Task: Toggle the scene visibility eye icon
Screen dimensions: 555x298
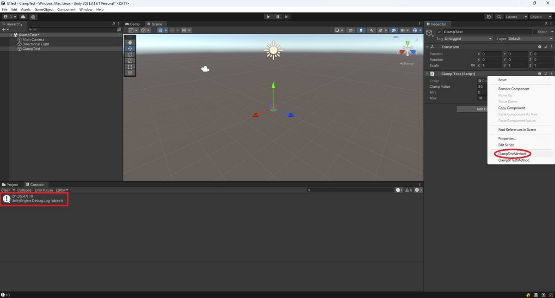Action: (x=394, y=30)
